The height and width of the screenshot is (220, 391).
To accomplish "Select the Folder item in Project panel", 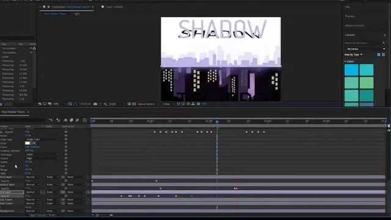I will (x=5, y=57).
